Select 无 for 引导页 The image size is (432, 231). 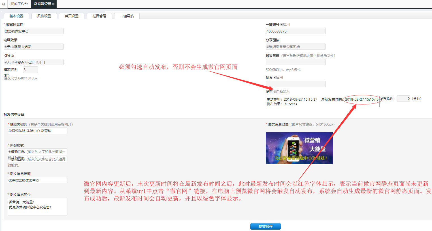click(x=6, y=62)
